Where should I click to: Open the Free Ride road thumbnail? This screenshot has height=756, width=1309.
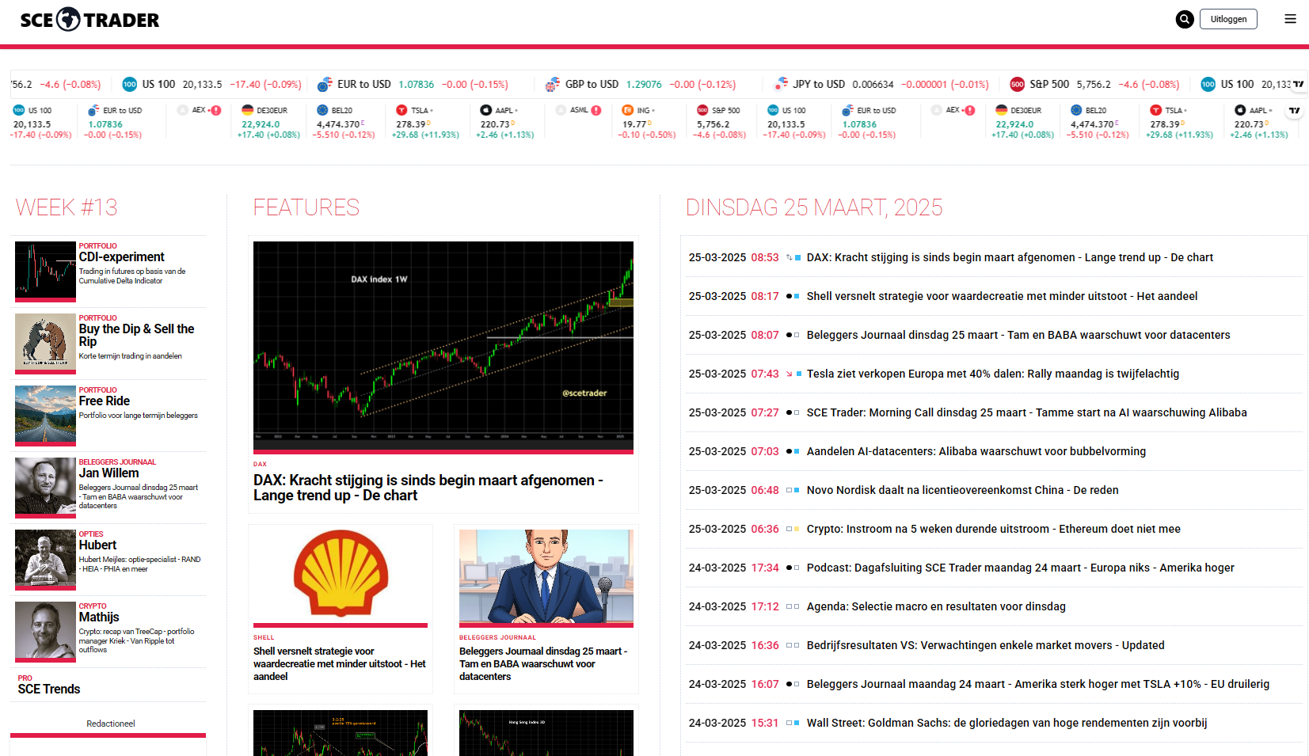click(45, 415)
